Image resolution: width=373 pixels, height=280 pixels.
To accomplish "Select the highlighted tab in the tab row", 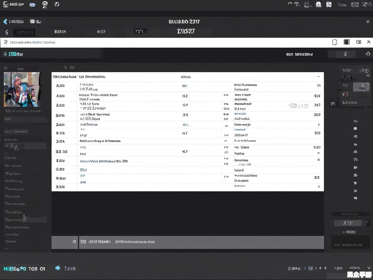I will click(140, 32).
